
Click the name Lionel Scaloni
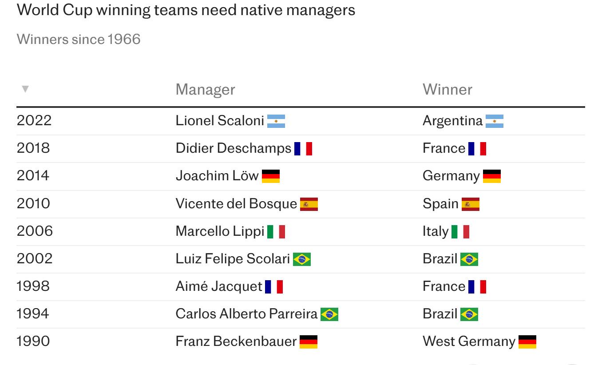tap(220, 120)
